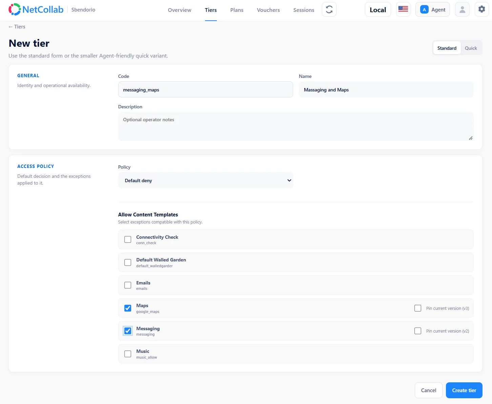Go to the Overview tab
The width and height of the screenshot is (492, 404).
(180, 10)
